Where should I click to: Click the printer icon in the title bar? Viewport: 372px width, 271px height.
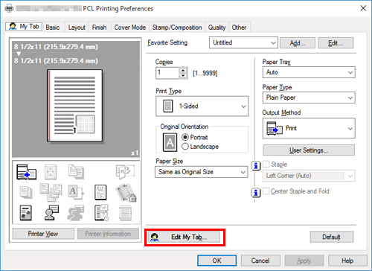(9, 8)
